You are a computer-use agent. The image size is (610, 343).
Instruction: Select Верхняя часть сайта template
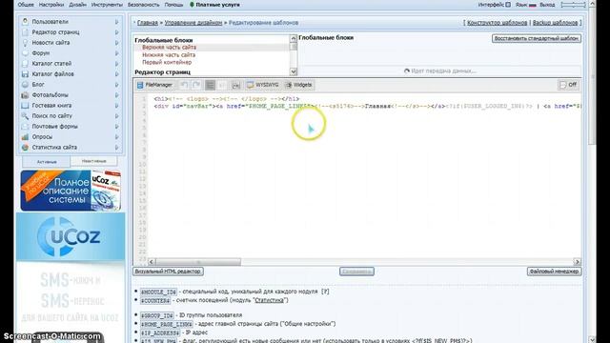click(x=170, y=47)
